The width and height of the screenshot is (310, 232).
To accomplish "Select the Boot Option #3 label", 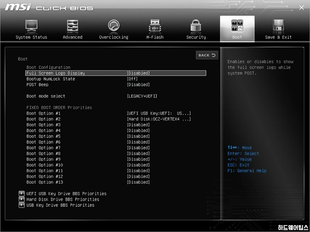I will click(x=44, y=125).
